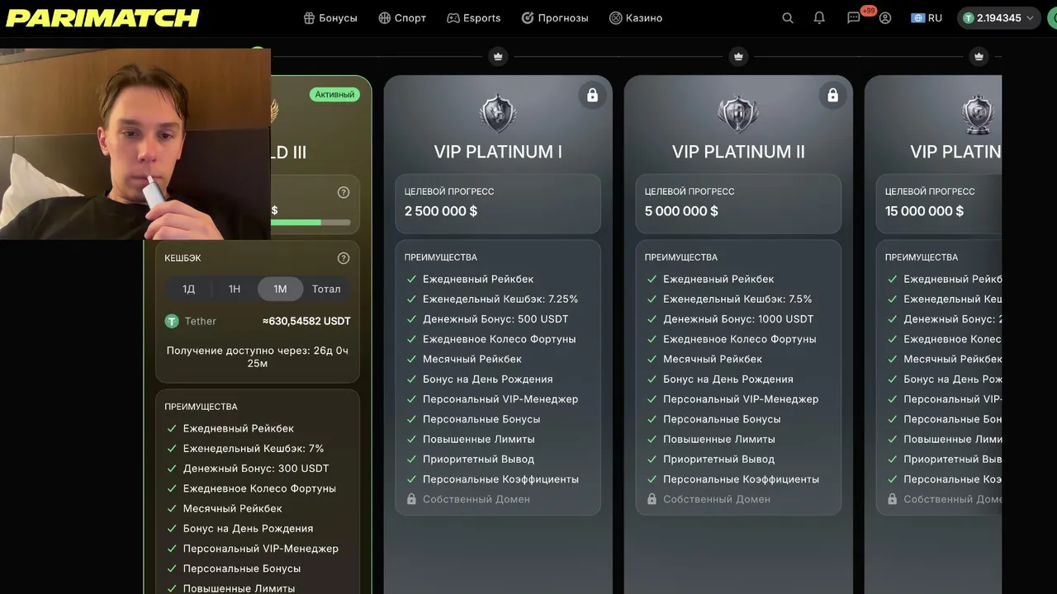Click the Получение доступно через countdown text

[x=258, y=356]
